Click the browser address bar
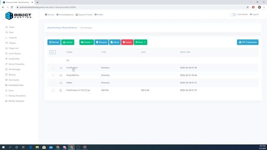This screenshot has width=267, height=150. [x=130, y=7]
